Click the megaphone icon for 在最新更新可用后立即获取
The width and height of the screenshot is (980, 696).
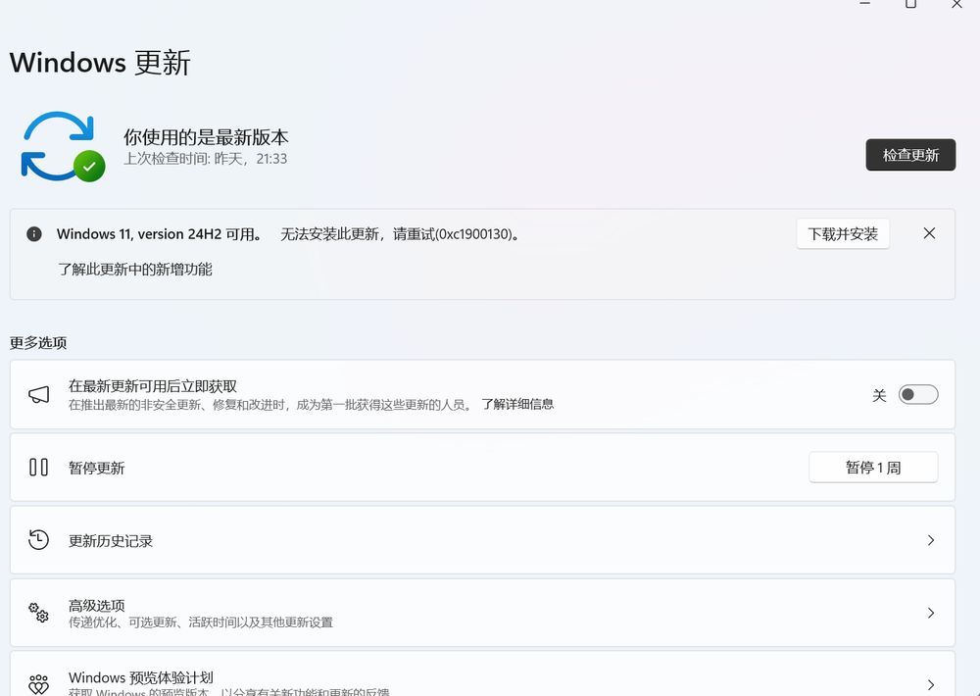(39, 395)
